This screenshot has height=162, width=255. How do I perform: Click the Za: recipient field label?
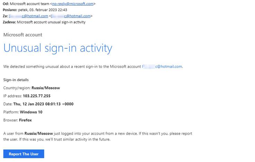[x=5, y=16]
